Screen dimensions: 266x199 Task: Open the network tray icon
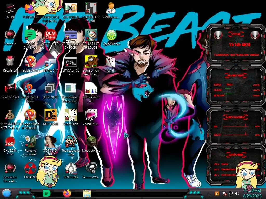231,193
